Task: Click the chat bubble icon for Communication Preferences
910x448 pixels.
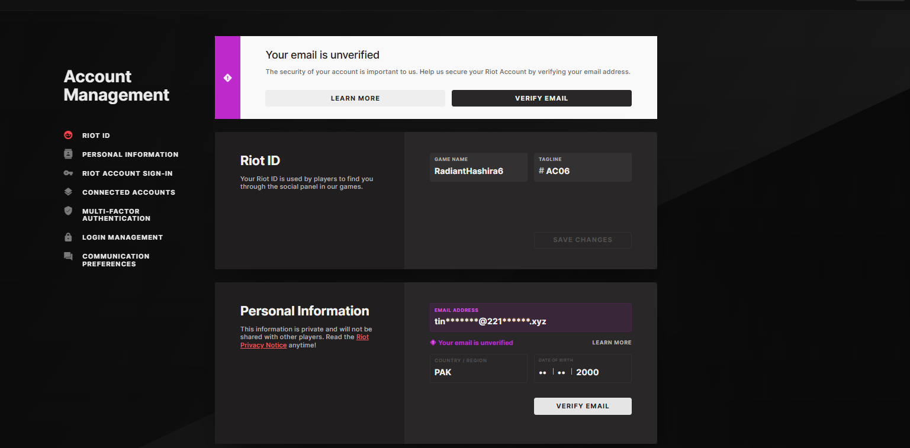Action: click(68, 256)
